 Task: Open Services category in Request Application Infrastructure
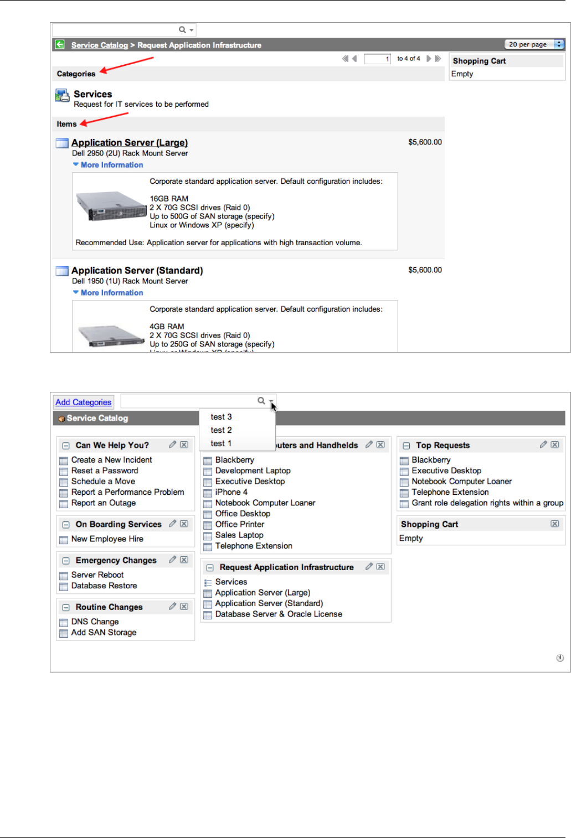[231, 582]
